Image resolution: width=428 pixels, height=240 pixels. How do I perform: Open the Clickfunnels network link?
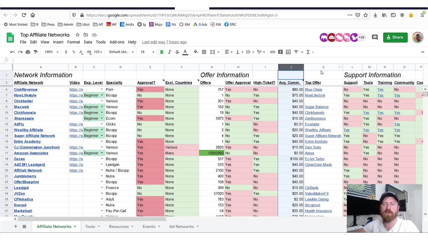click(x=25, y=113)
